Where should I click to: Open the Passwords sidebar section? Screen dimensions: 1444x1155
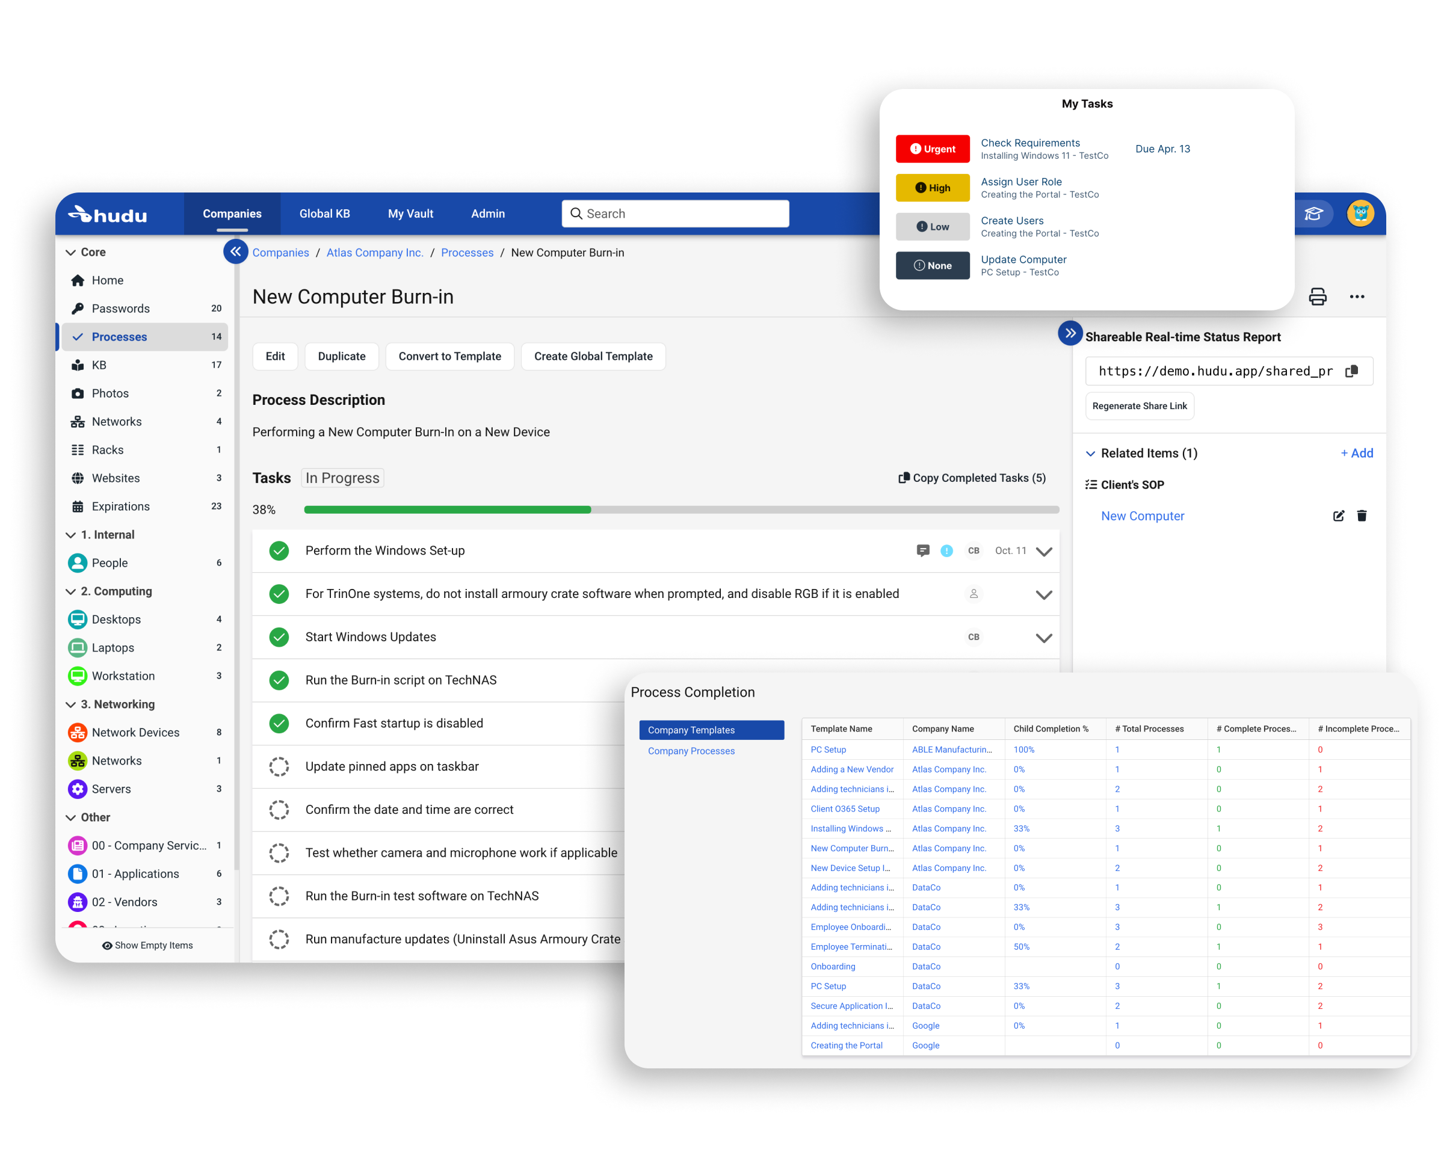(x=120, y=308)
